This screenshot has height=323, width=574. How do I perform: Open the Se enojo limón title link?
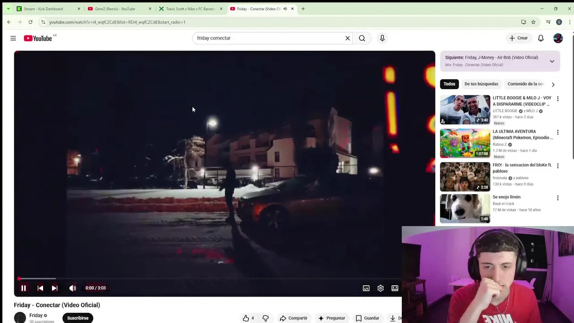click(506, 197)
